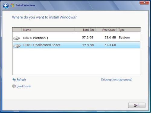Click the System type cell
This screenshot has height=113, width=151.
[x=124, y=38]
